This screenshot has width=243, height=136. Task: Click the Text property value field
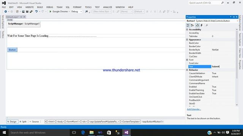(223, 66)
